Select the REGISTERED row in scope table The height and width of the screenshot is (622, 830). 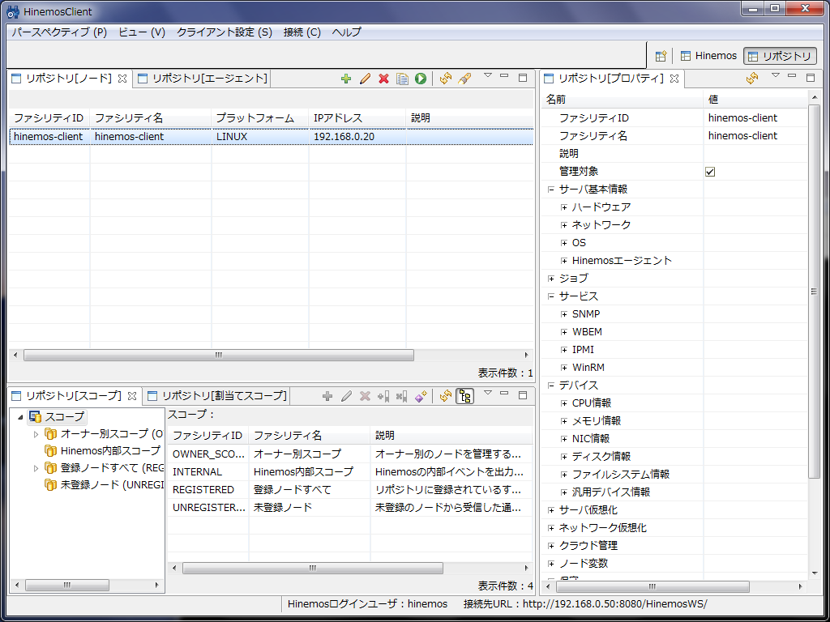(x=350, y=490)
